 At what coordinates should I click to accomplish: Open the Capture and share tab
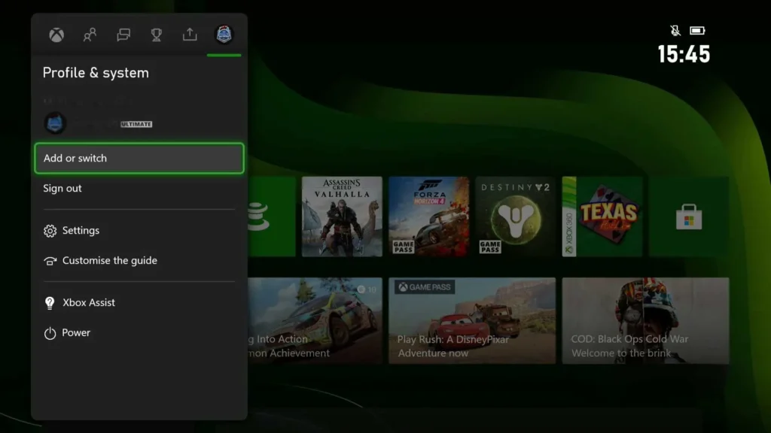190,35
